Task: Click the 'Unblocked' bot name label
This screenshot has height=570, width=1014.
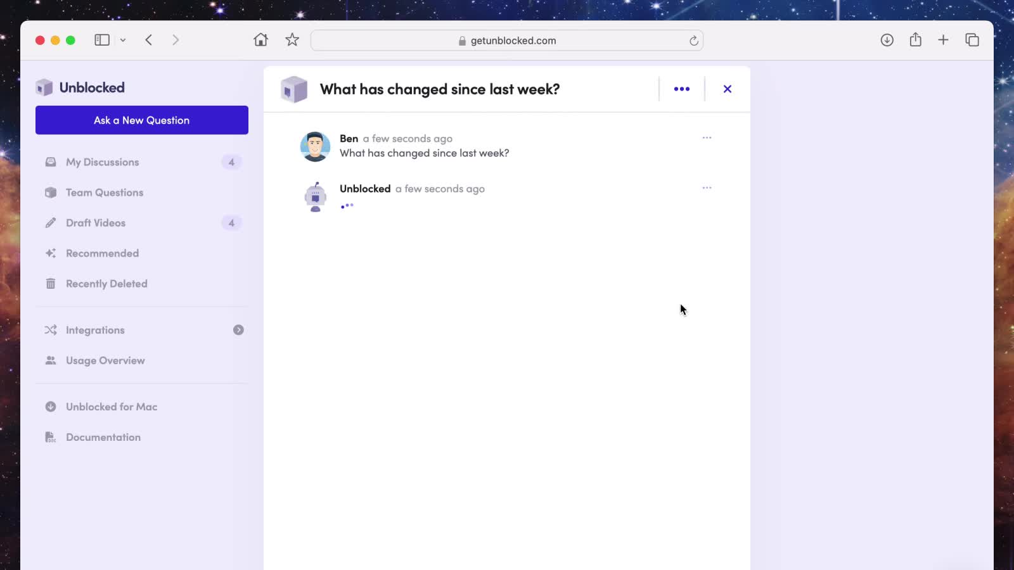Action: (365, 189)
